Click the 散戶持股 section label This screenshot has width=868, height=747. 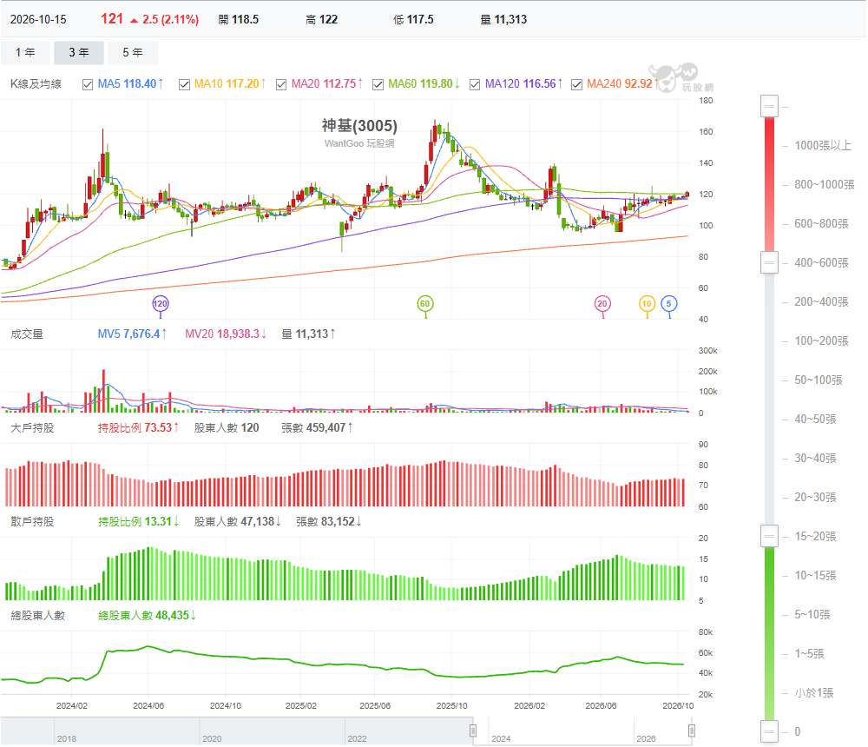(33, 521)
